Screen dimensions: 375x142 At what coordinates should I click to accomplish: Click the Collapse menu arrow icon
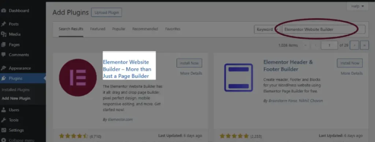click(3, 140)
